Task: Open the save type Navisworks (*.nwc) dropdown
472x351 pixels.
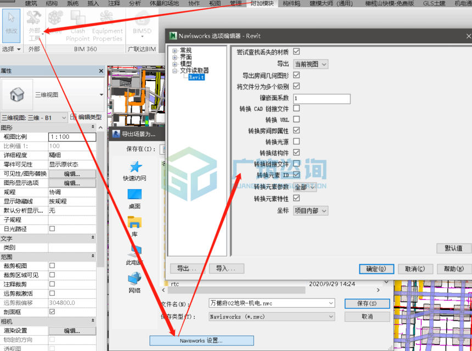Action: (x=331, y=316)
